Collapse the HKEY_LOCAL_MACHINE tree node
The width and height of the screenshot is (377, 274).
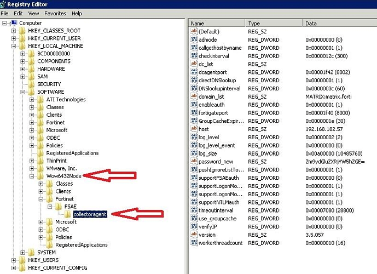14,46
